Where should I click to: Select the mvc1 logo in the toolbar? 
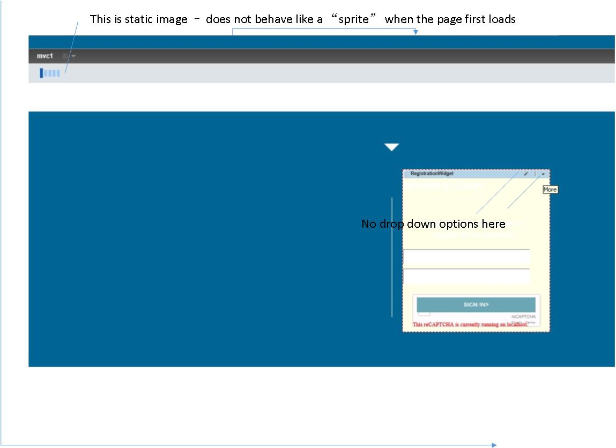click(x=44, y=56)
